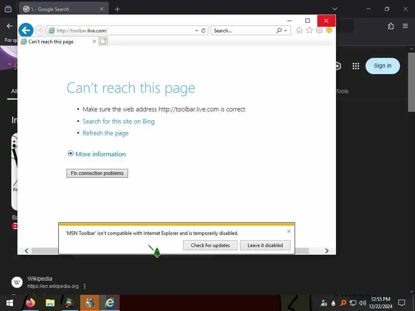Click the "Refresh the page" link

pos(106,133)
